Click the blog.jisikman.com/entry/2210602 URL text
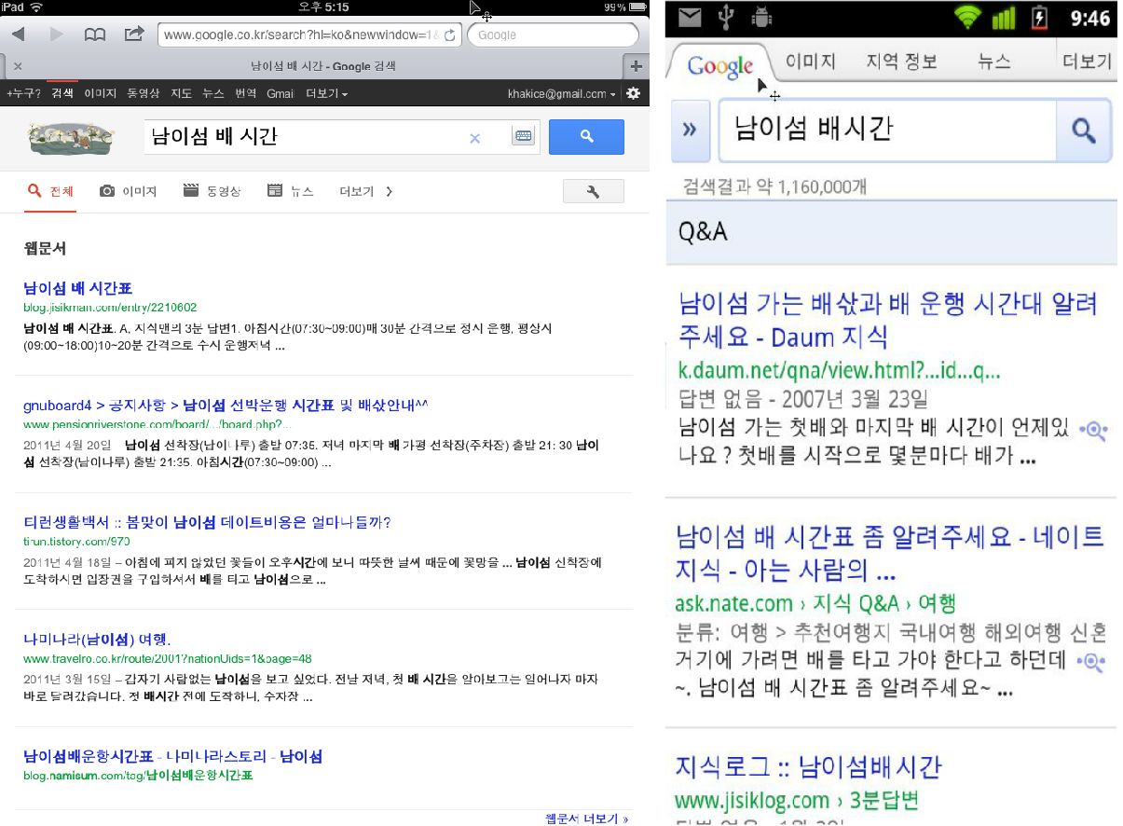The image size is (1123, 826). tap(110, 307)
